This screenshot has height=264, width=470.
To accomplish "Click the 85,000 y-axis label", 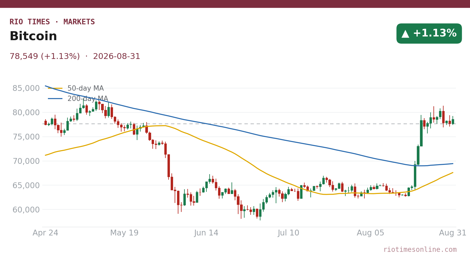I will click(x=26, y=88).
